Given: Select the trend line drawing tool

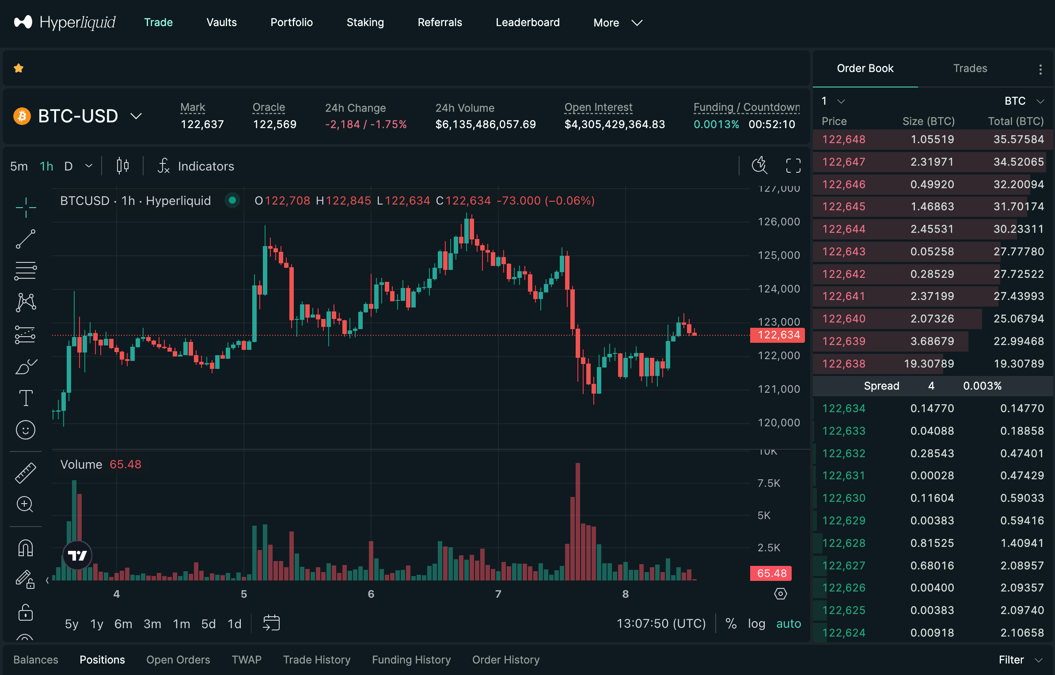Looking at the screenshot, I should (26, 239).
